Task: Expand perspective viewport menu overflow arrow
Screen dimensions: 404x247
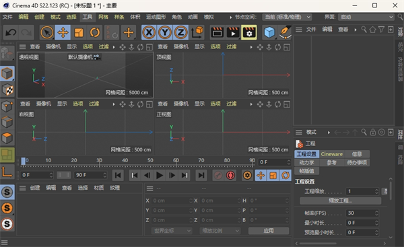Action: (x=114, y=47)
